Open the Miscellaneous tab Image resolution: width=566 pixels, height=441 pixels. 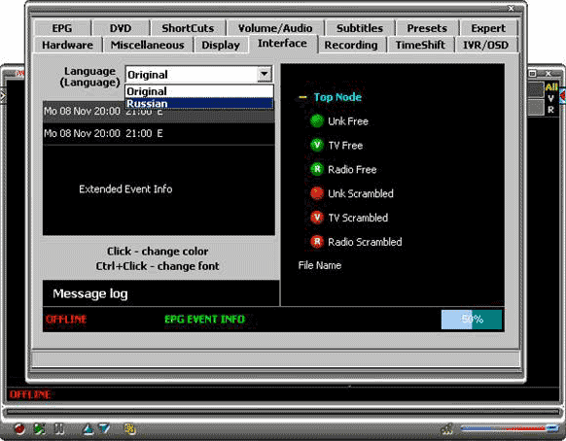point(147,45)
